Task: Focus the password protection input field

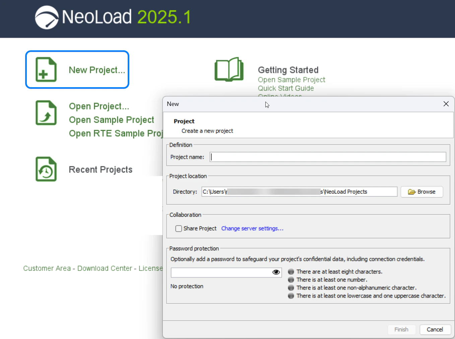Action: coord(226,272)
